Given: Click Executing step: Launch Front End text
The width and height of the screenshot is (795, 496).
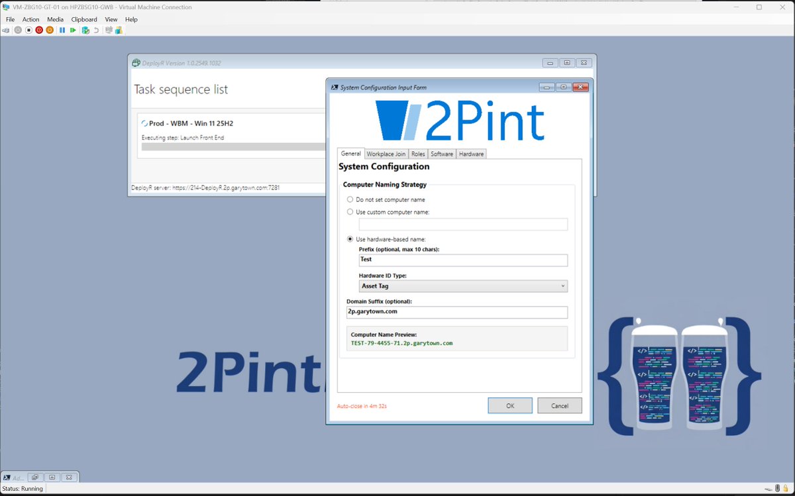Looking at the screenshot, I should point(183,137).
